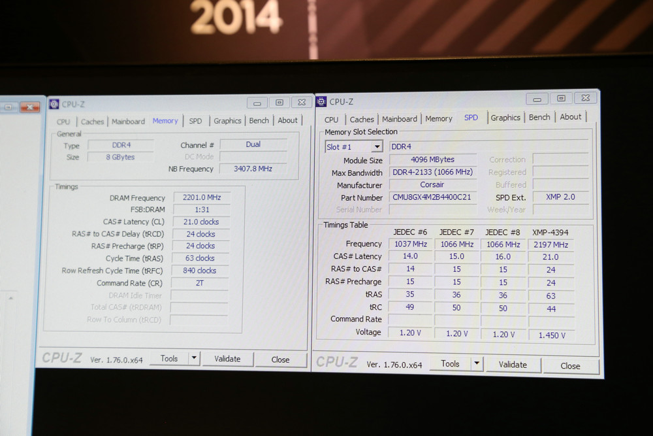This screenshot has width=653, height=436.
Task: Click the Part Number field reading CMU8GX4M2B4400C21
Action: [432, 197]
